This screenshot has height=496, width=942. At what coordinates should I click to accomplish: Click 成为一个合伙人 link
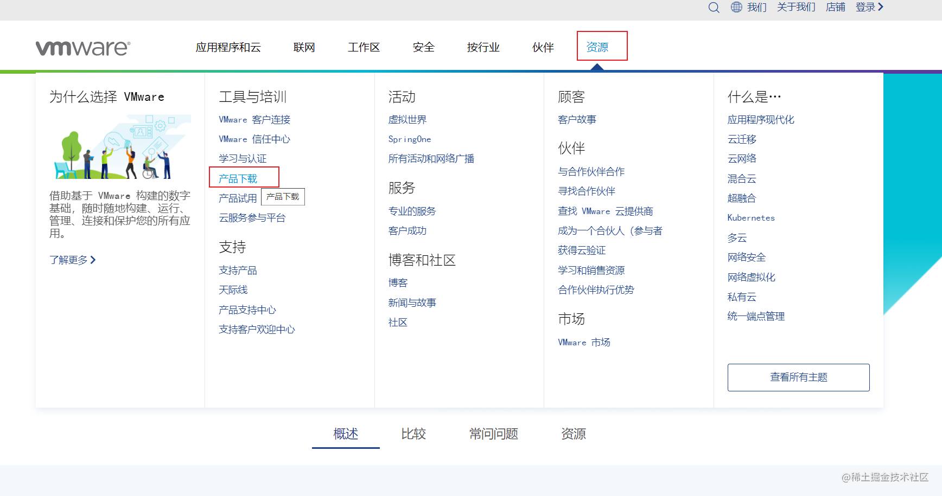click(610, 231)
